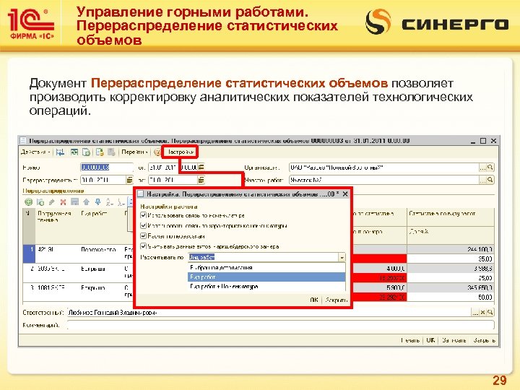The image size is (520, 390).
Task: Open calendar for Перераспределять с date
Action: coord(130,180)
